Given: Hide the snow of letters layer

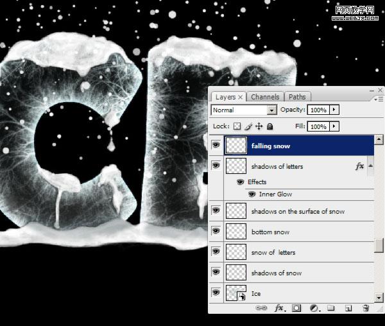Looking at the screenshot, I should tap(216, 252).
